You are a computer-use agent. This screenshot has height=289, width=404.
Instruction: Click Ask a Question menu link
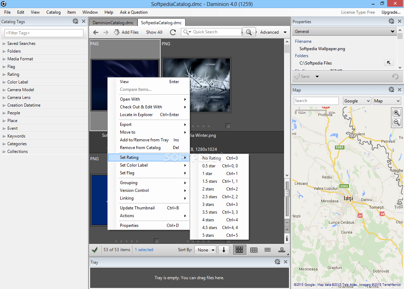coord(134,12)
